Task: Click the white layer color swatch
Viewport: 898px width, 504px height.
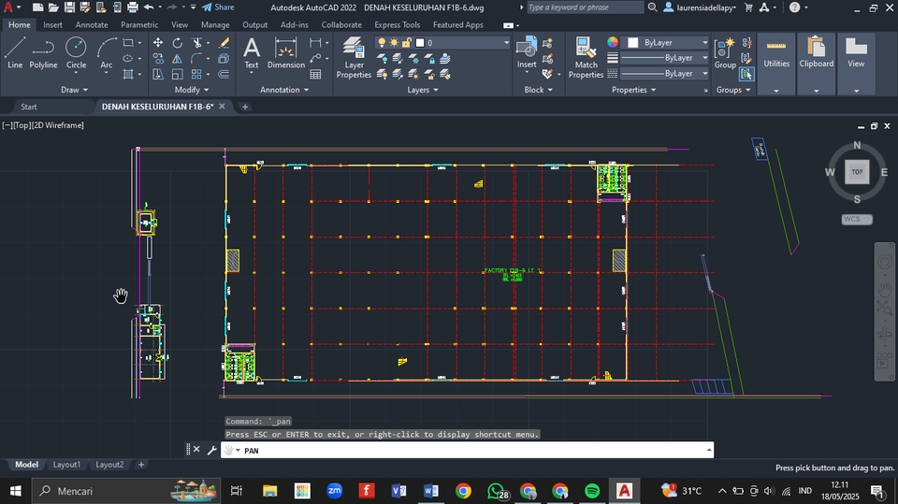Action: point(420,43)
